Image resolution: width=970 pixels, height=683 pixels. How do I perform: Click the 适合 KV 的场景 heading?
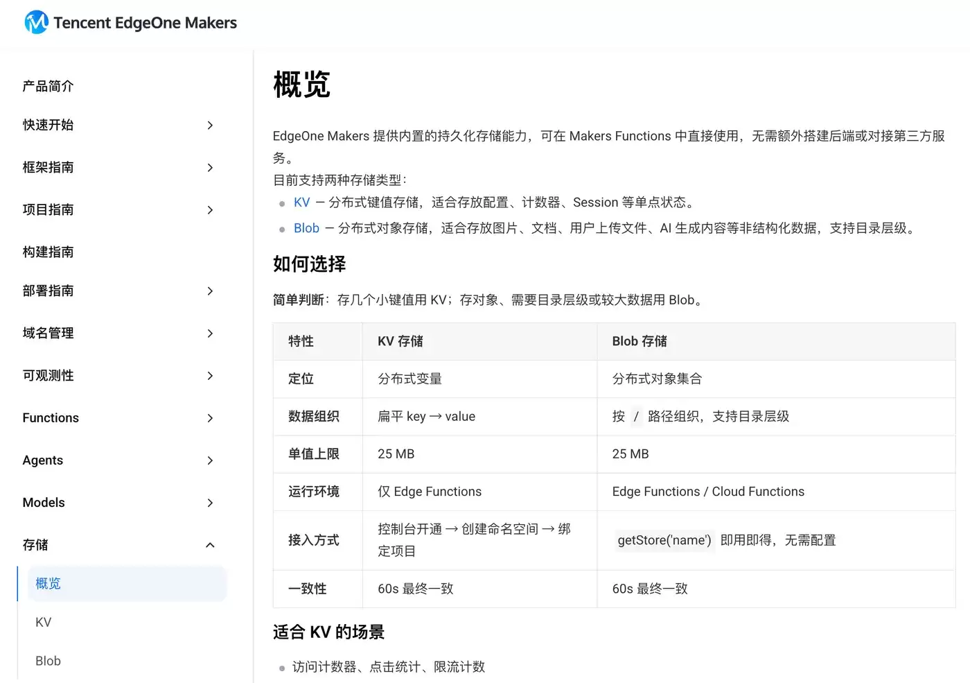328,632
